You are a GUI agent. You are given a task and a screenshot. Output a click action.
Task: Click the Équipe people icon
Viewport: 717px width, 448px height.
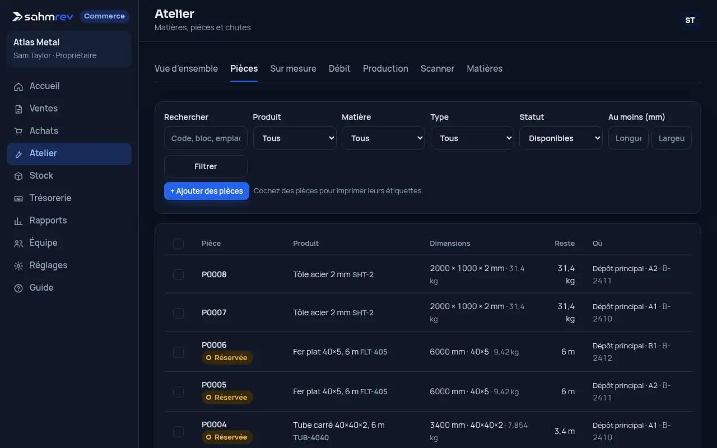tap(18, 243)
